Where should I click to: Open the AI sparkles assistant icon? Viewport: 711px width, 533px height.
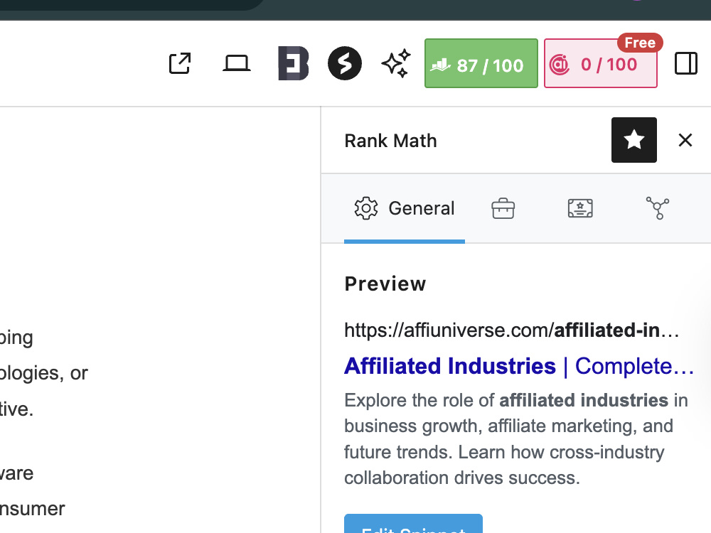(396, 63)
